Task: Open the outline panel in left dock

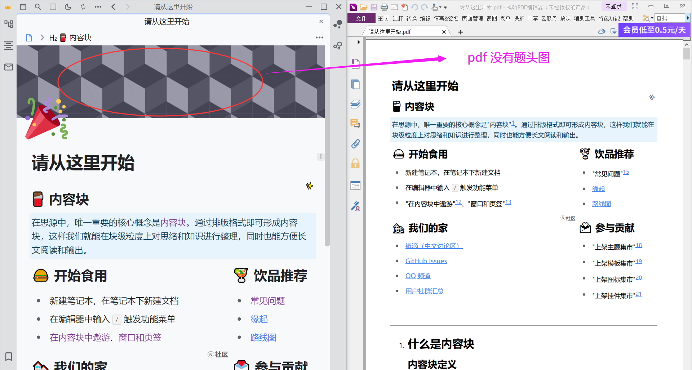Action: [9, 46]
